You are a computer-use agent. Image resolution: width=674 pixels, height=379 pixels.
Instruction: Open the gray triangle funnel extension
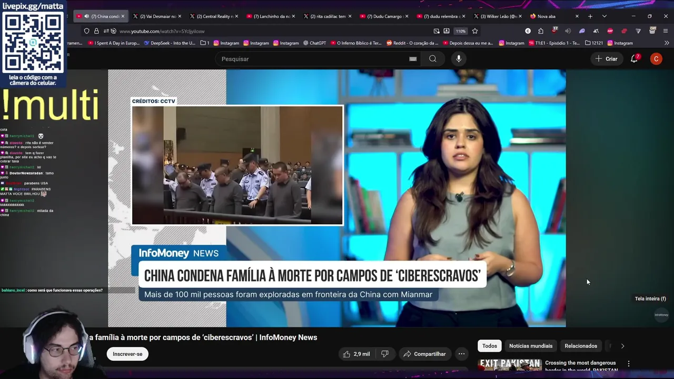click(x=638, y=31)
